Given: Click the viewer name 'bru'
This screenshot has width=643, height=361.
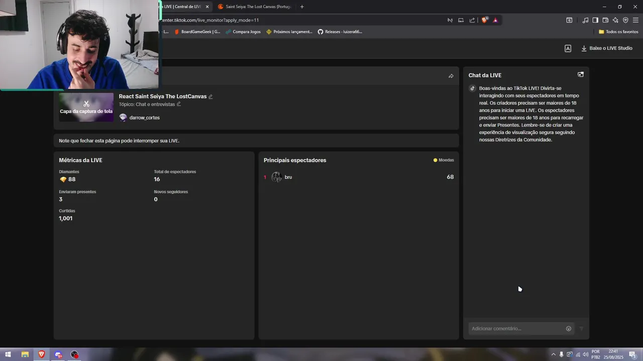Looking at the screenshot, I should coord(288,177).
